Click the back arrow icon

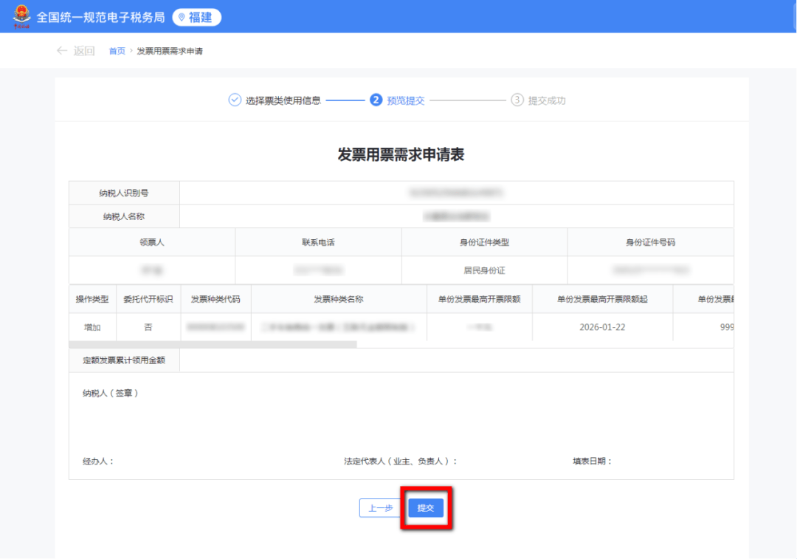[62, 51]
